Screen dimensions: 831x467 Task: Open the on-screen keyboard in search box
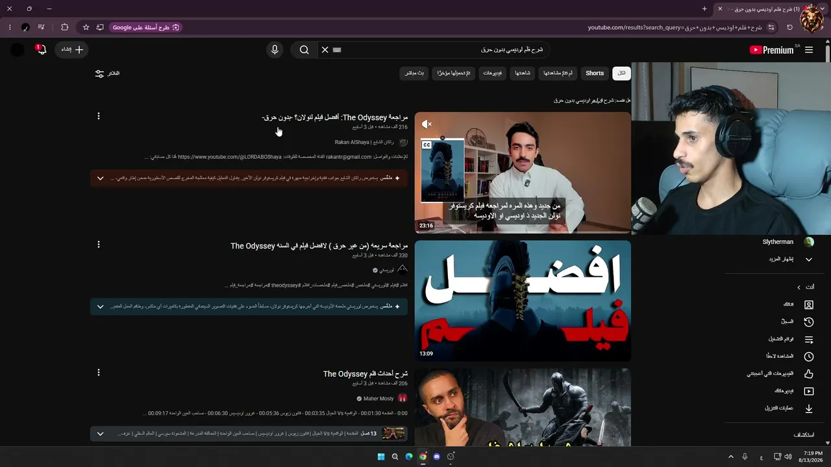[x=337, y=50]
